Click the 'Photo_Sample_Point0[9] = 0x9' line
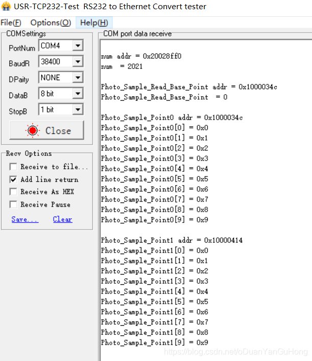The width and height of the screenshot is (312, 361). pyautogui.click(x=155, y=220)
